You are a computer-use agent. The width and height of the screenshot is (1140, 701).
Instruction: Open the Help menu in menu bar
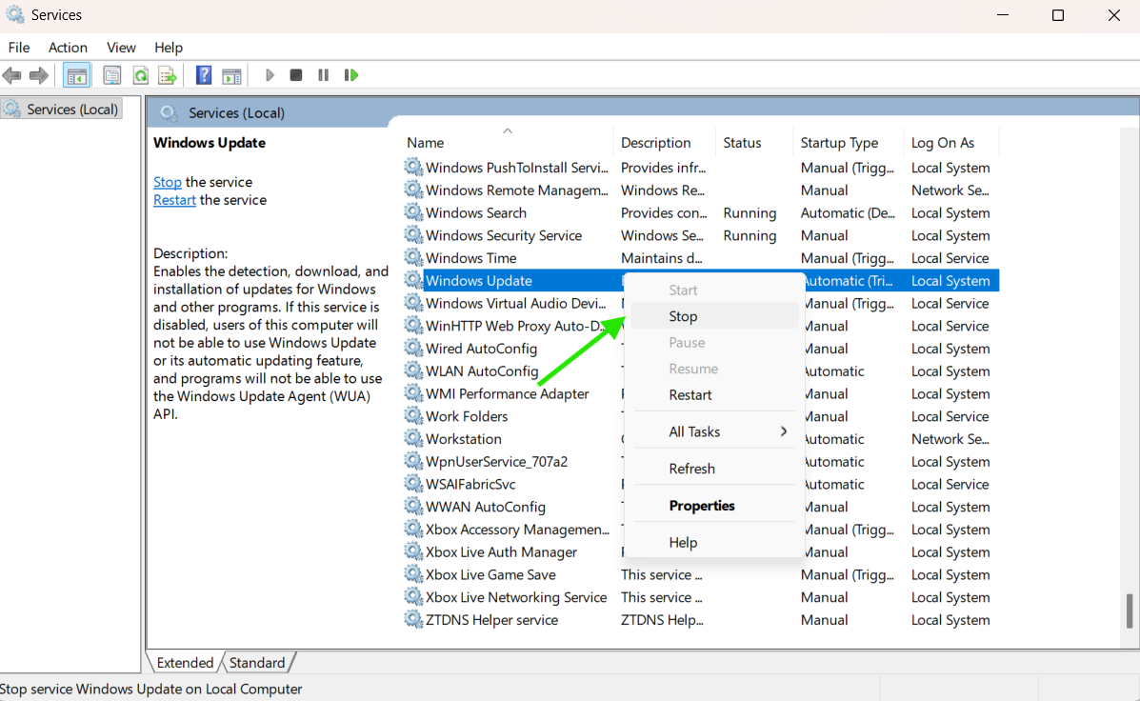tap(168, 48)
